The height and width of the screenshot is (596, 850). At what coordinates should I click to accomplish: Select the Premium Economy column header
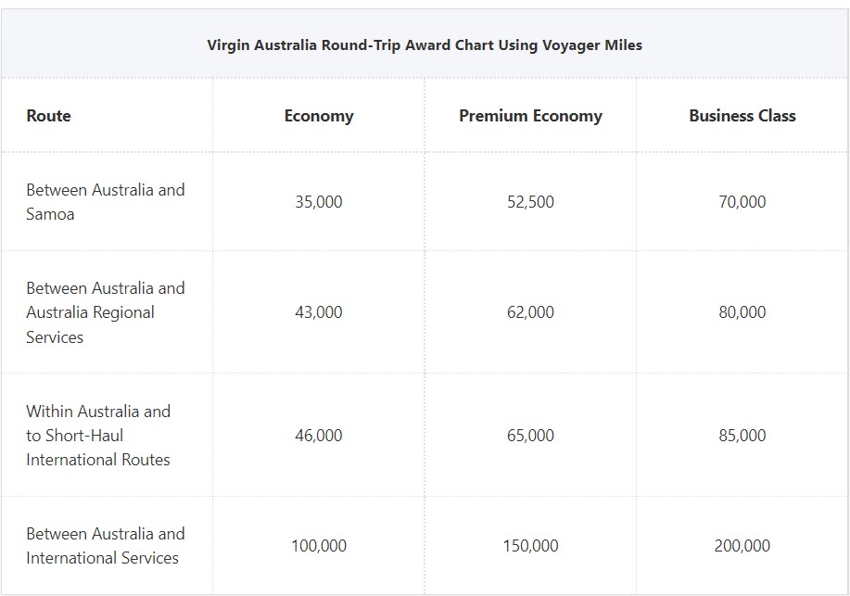point(531,116)
